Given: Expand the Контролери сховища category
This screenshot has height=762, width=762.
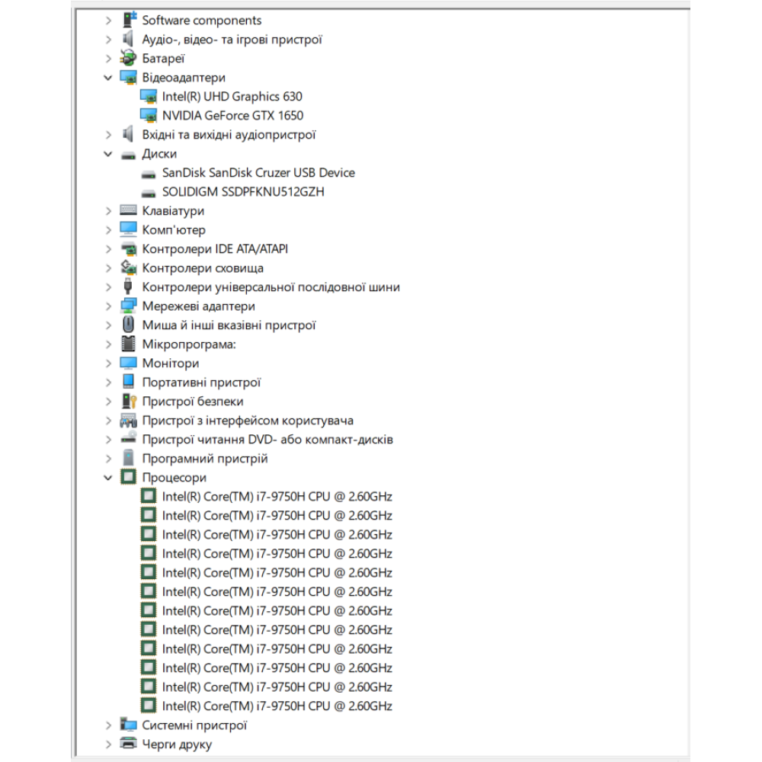Looking at the screenshot, I should [108, 268].
